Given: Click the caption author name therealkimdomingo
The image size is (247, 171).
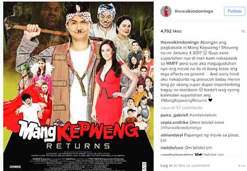Looking at the screenshot, I should 180,43.
